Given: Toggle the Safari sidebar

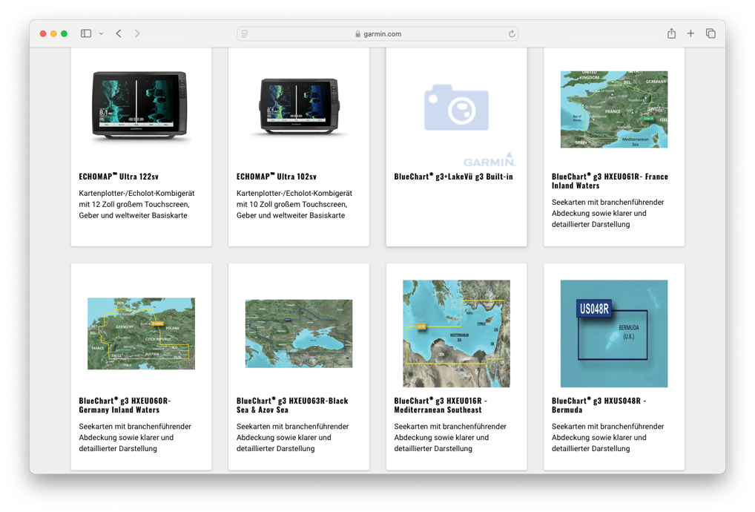Looking at the screenshot, I should point(86,33).
